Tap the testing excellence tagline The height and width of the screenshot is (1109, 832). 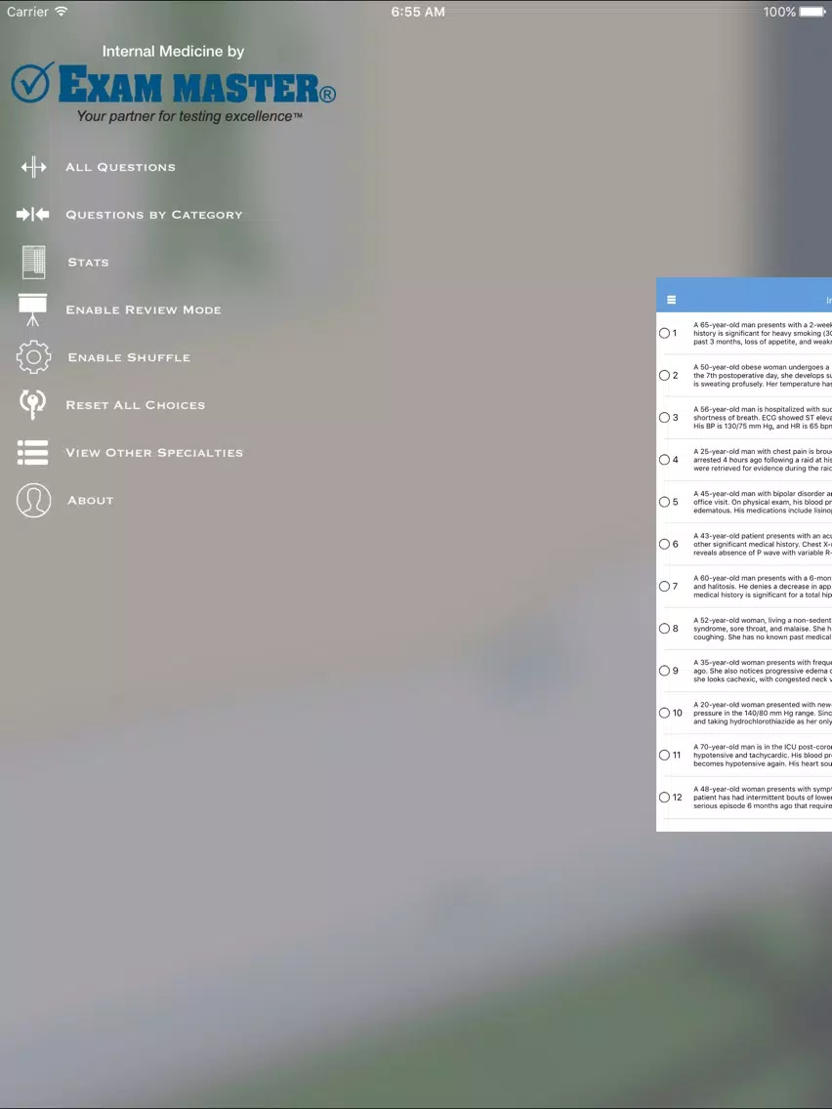(189, 116)
